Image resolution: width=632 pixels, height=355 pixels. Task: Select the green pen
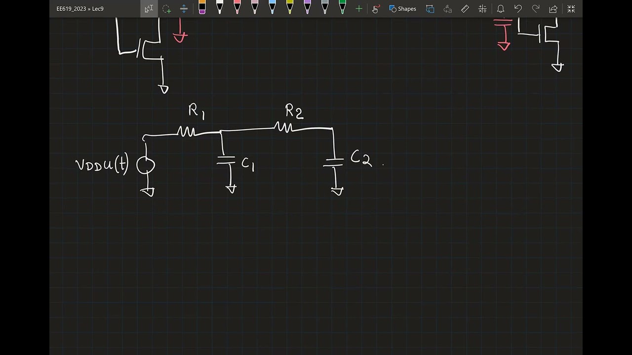click(342, 7)
